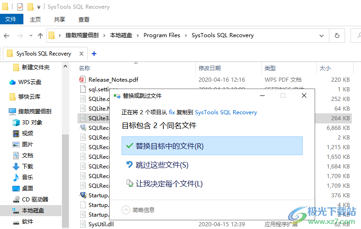
Task: Expand chevron before Program Files breadcrumb
Action: tap(138, 35)
